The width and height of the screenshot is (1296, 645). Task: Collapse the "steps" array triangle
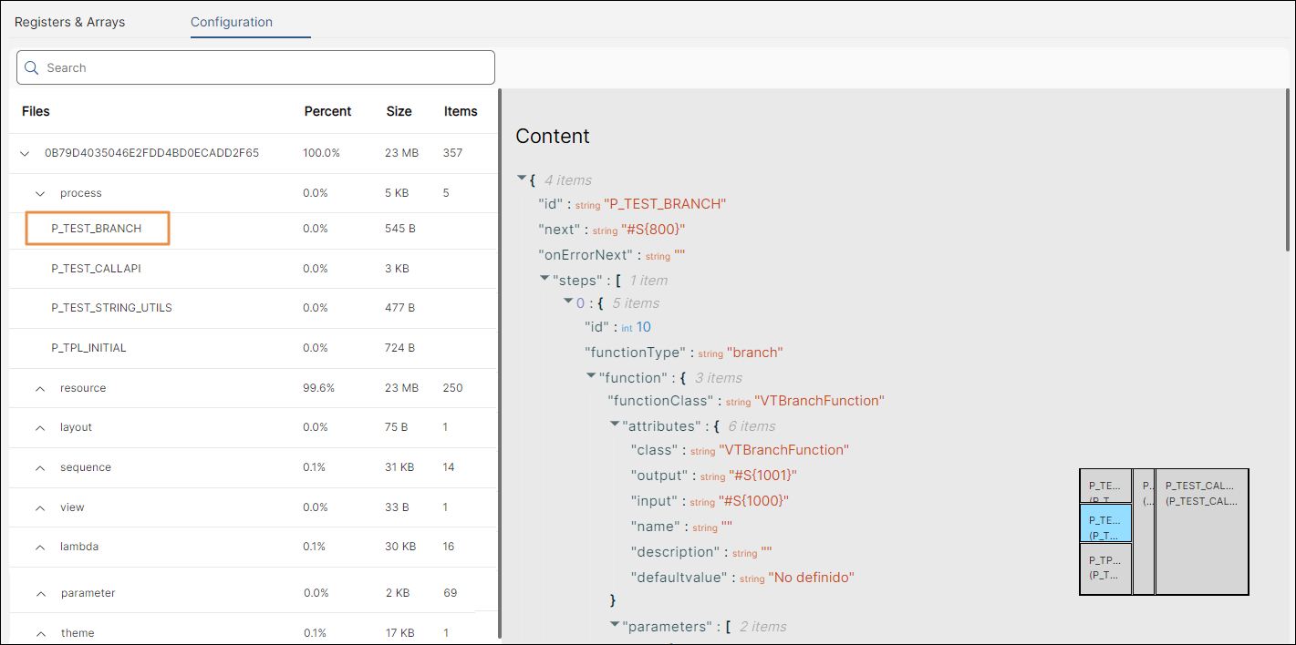tap(544, 278)
